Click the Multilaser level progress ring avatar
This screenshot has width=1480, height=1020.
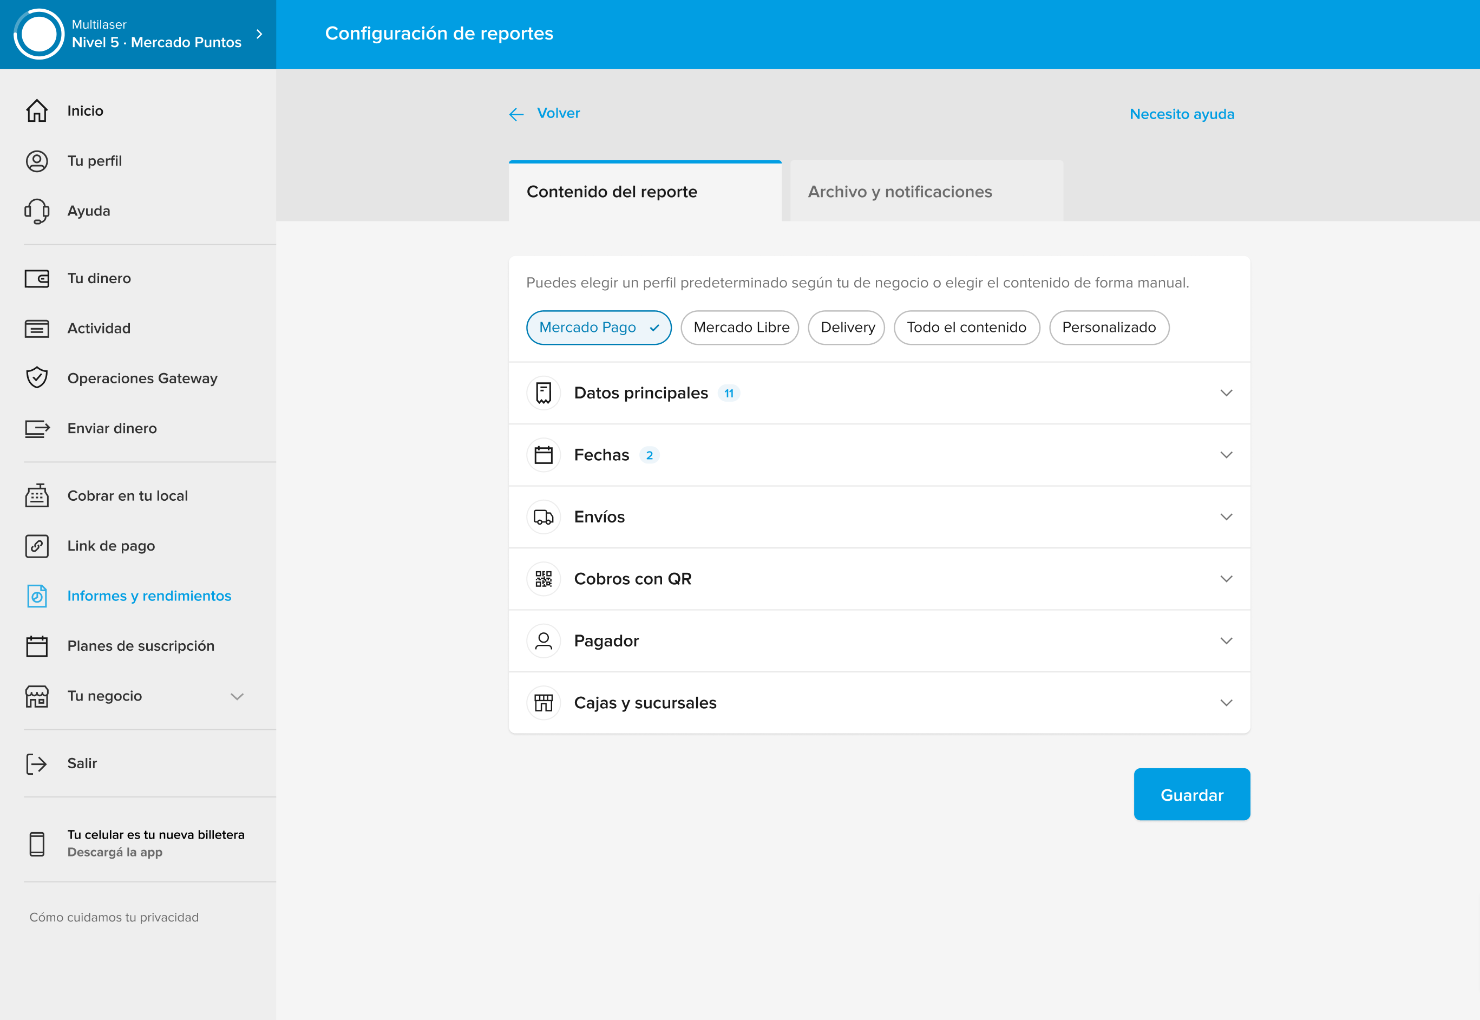point(39,34)
